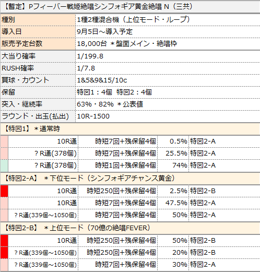This screenshot has height=272, width=260.
Task: Click '10R通' in the 特図2-B 50% row
Action: pyautogui.click(x=67, y=241)
